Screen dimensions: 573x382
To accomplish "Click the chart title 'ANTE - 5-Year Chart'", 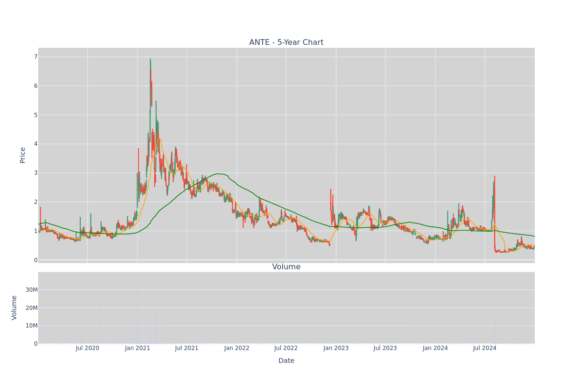I will point(286,42).
